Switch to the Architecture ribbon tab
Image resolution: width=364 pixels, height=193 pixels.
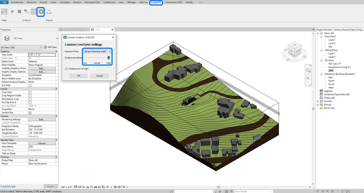tap(17, 2)
